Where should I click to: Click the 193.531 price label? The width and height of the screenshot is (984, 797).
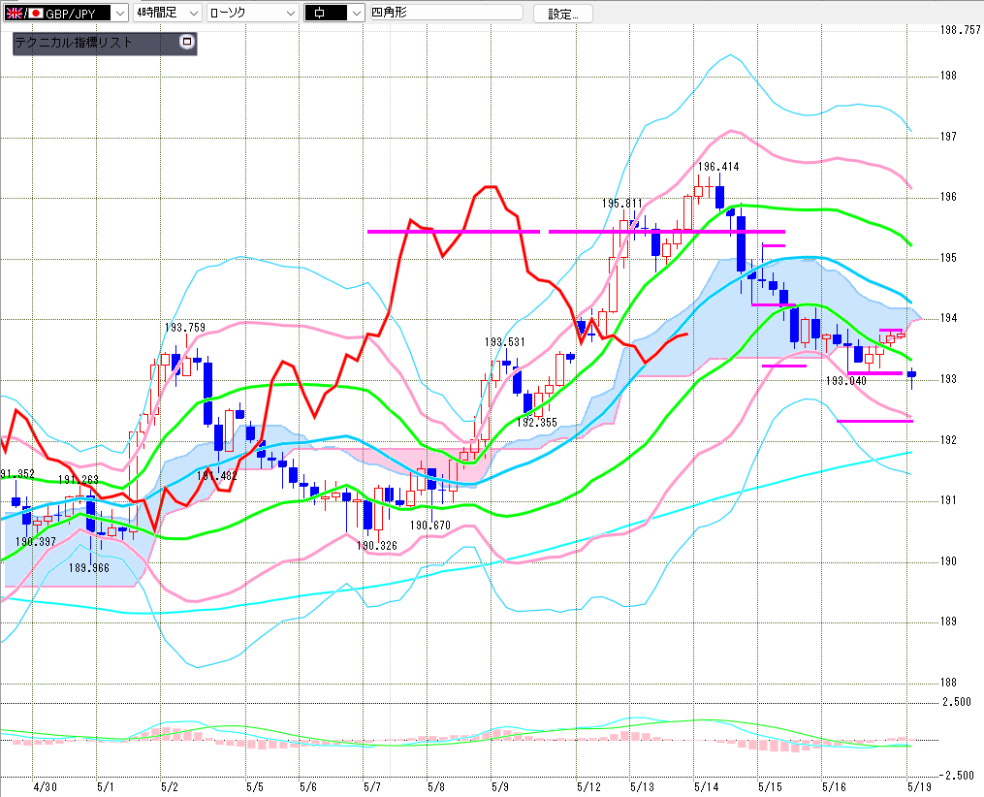click(504, 342)
